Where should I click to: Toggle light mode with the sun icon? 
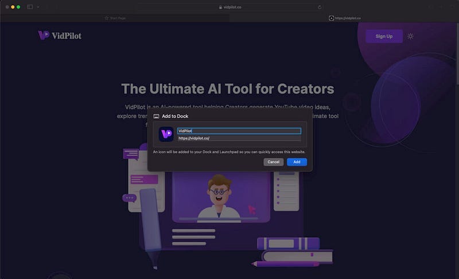(410, 36)
